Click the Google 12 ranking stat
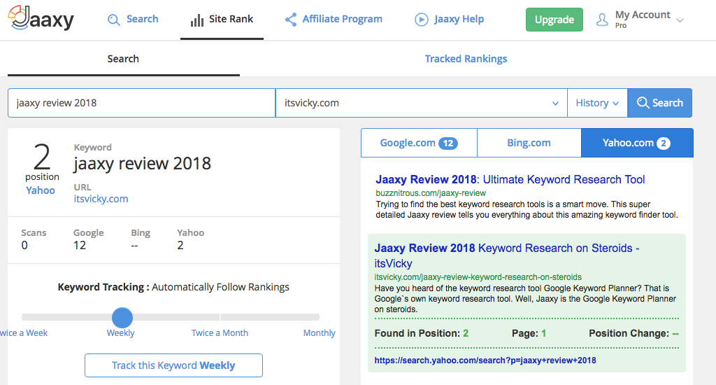Viewport: 716px width, 385px height. click(x=88, y=239)
